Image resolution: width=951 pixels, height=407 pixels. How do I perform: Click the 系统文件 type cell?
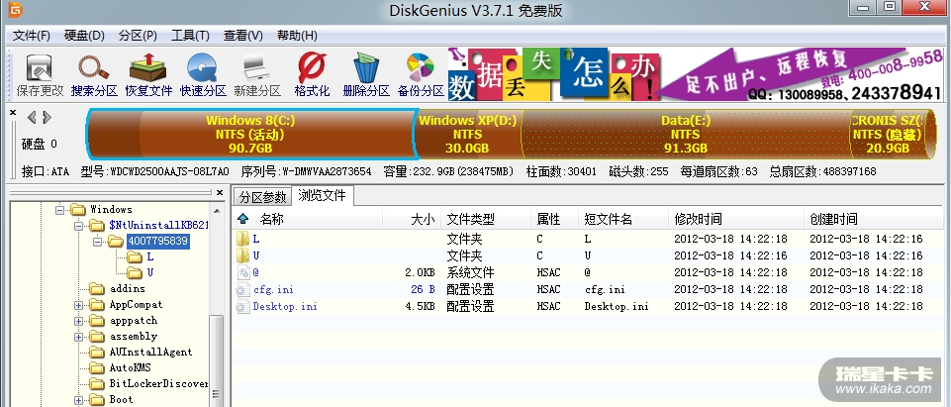click(470, 272)
